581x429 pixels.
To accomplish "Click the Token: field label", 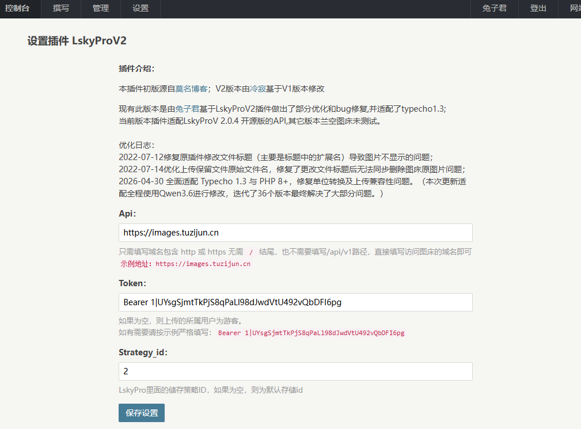I will (x=132, y=283).
